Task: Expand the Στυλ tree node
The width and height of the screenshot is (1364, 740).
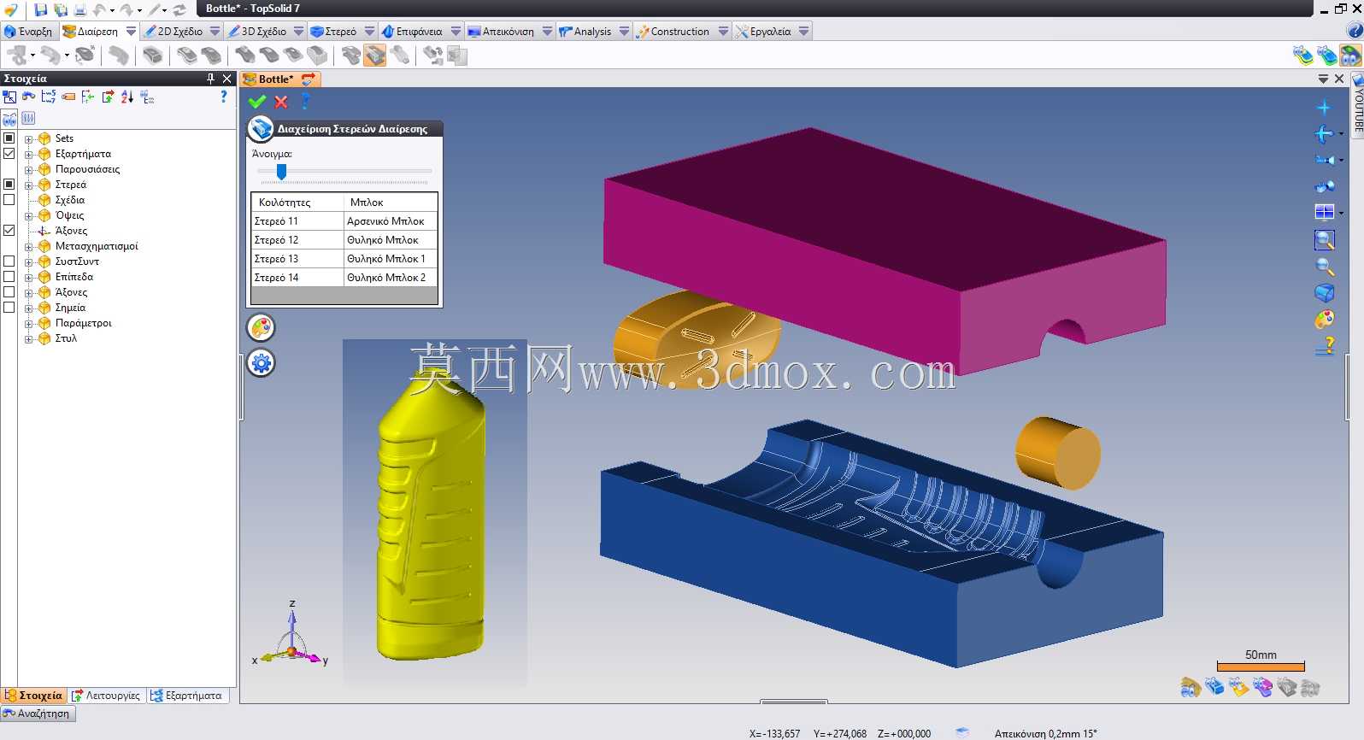Action: (x=28, y=338)
